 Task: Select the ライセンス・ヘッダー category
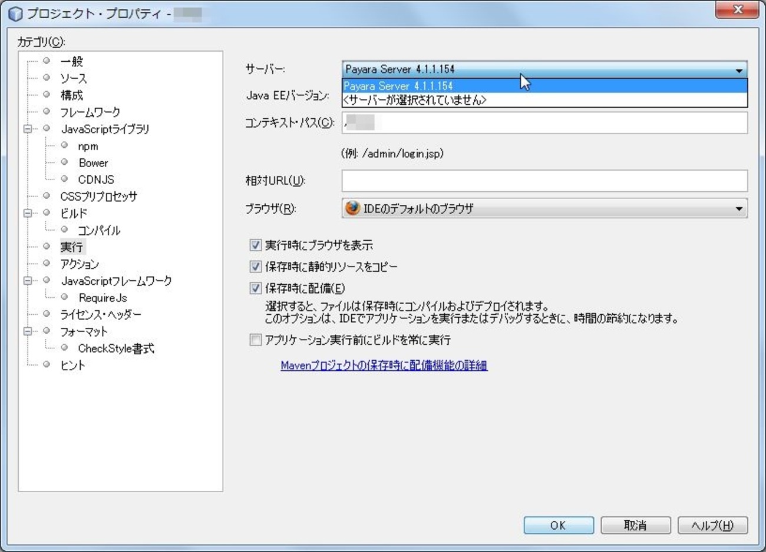(x=100, y=314)
